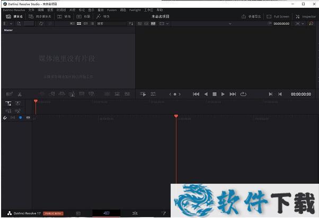The height and width of the screenshot is (218, 319).
Task: Open the 特效 effects panel
Action: coord(103,16)
